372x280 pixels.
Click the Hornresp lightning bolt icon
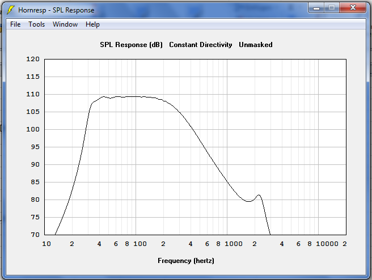click(x=11, y=10)
